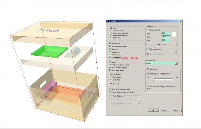Image resolution: width=201 pixels, height=129 pixels.
Task: Choose Solid with edges view mode
Action: tap(111, 31)
